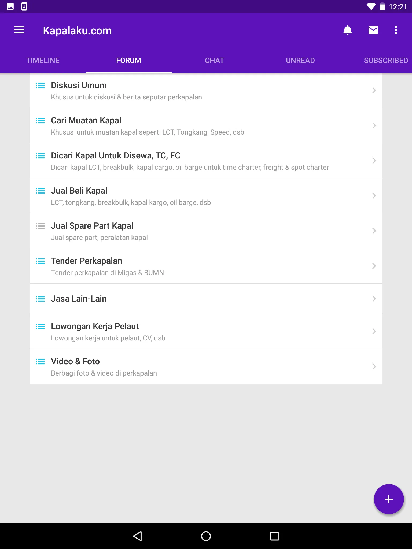The width and height of the screenshot is (412, 549).
Task: Tap the chevron on Video & Foto row
Action: tap(374, 366)
